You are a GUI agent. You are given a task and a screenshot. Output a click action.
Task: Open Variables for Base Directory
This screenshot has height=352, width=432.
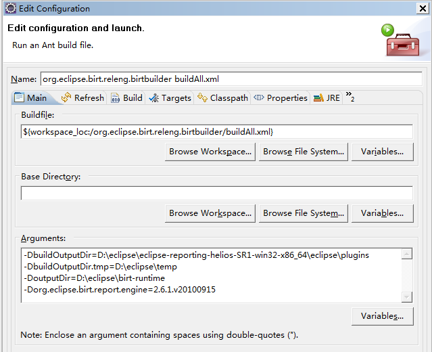tap(383, 213)
